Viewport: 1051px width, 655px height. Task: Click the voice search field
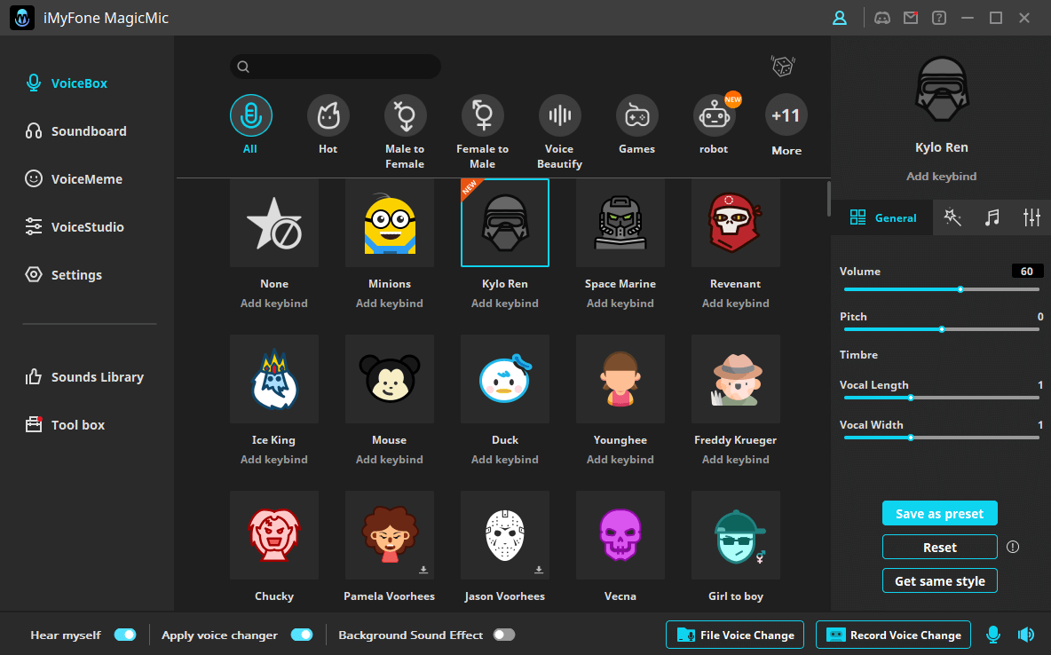336,67
